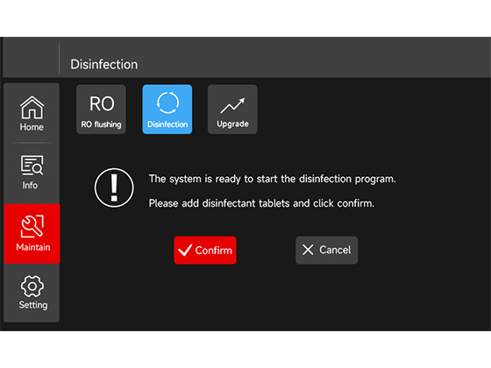Open Upgrade via the rising arrow icon

[x=232, y=105]
